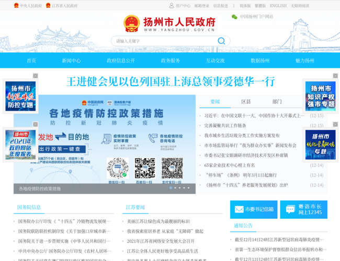Open the 政务服务 navigation menu
Image resolution: width=340 pixels, height=261 pixels.
[x=170, y=61]
